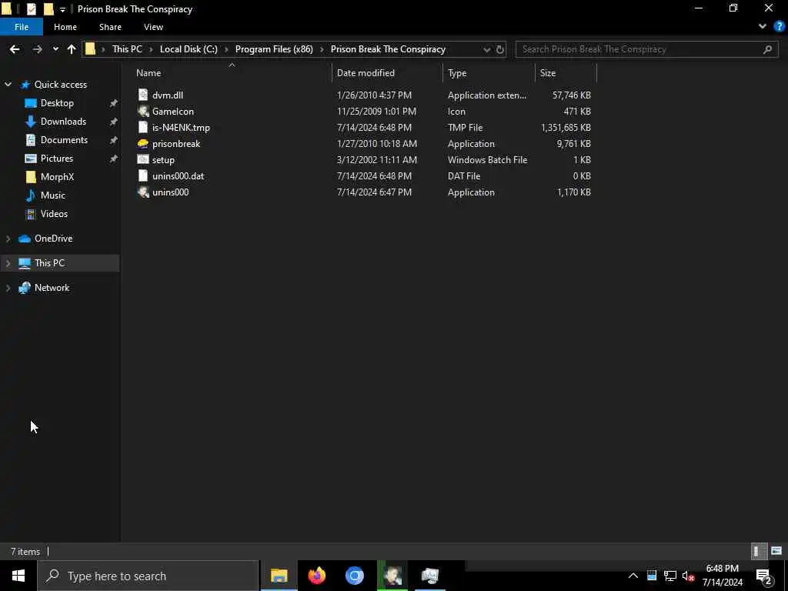Select the dvm.dll file
This screenshot has width=788, height=591.
click(x=167, y=95)
